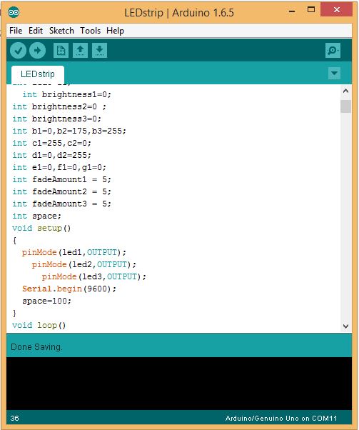The image size is (359, 430).
Task: Click the 'void loop()' line
Action: coord(39,325)
